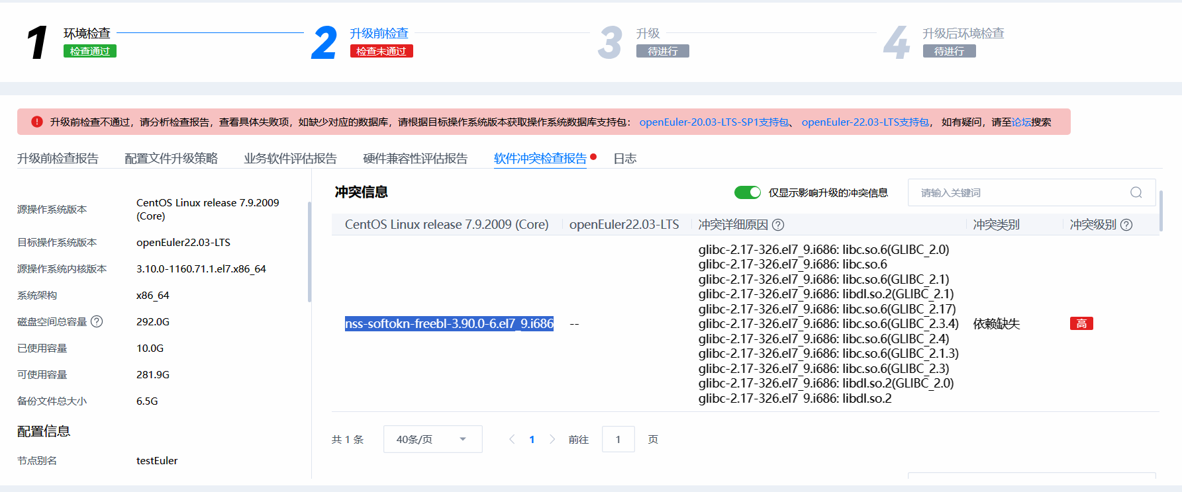Click help icon next to 冲突级别

(x=1126, y=225)
